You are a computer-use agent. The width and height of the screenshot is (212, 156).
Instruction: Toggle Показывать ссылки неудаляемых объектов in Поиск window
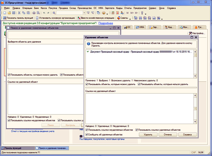point(9,120)
